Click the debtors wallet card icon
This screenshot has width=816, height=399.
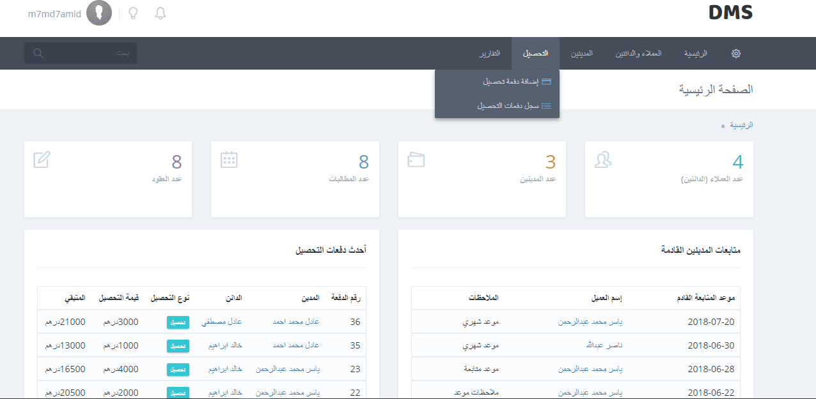[x=416, y=160]
